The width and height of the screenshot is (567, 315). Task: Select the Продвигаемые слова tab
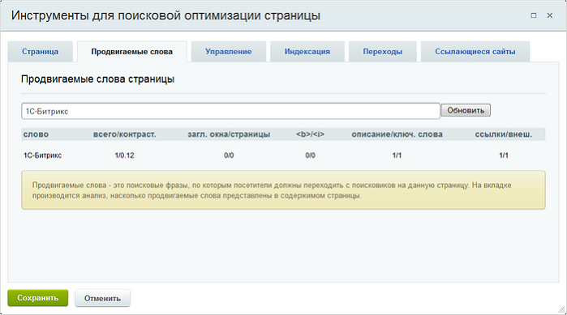click(x=132, y=52)
